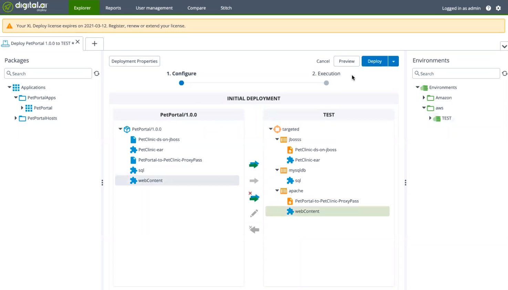Refresh the Environments tree
Image resolution: width=508 pixels, height=290 pixels.
[505, 73]
